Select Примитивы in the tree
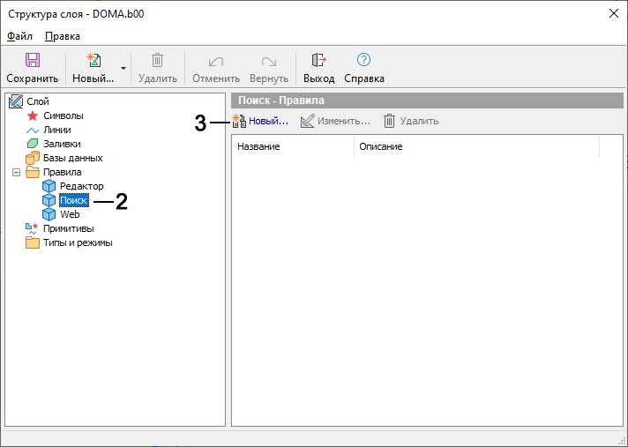This screenshot has width=628, height=447. pos(68,228)
